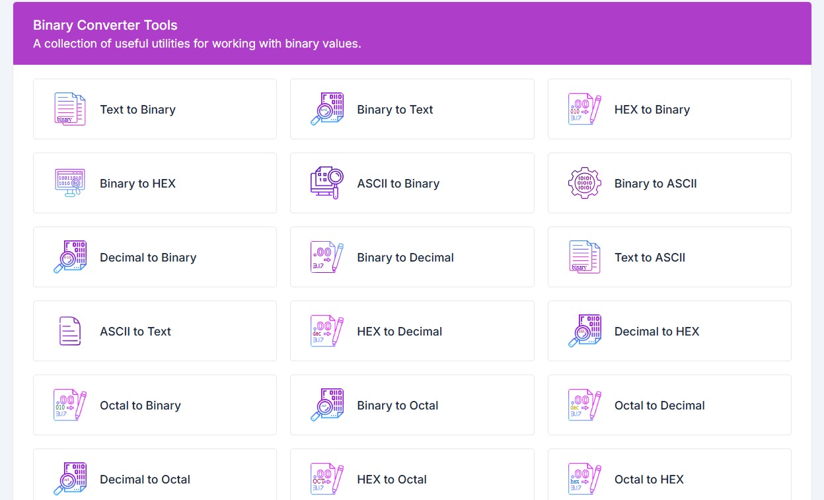
Task: Choose the Decimal to Octal tool
Action: [x=145, y=480]
